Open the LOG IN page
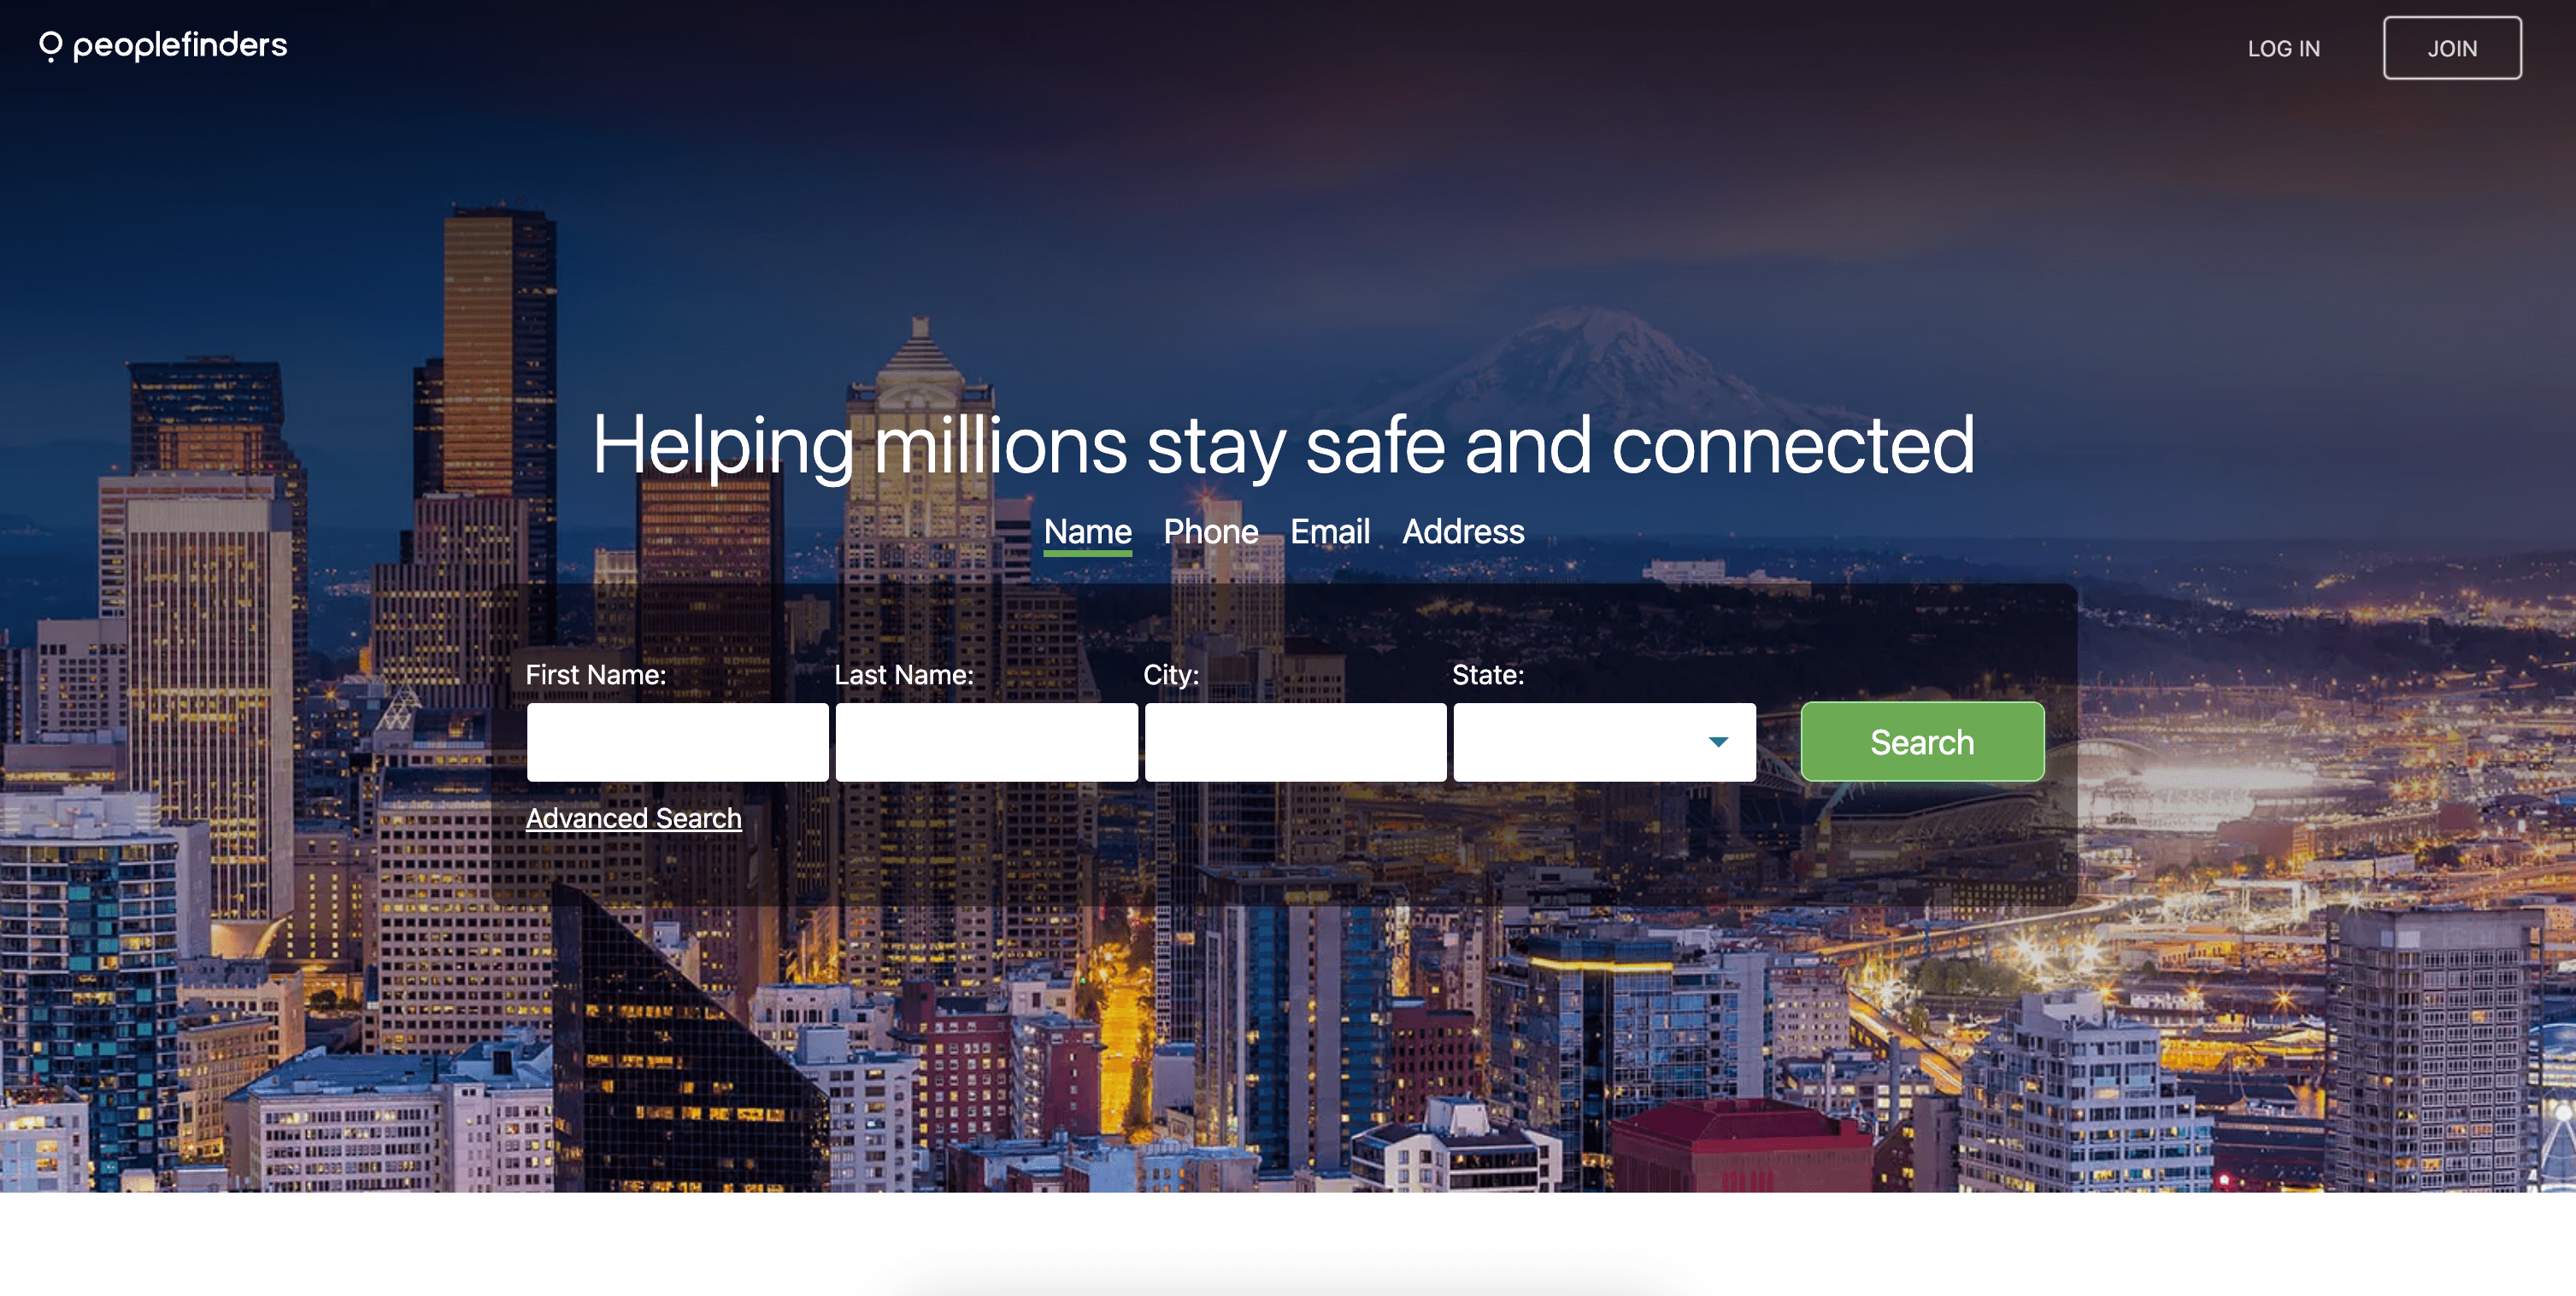Image resolution: width=2576 pixels, height=1296 pixels. tap(2283, 48)
